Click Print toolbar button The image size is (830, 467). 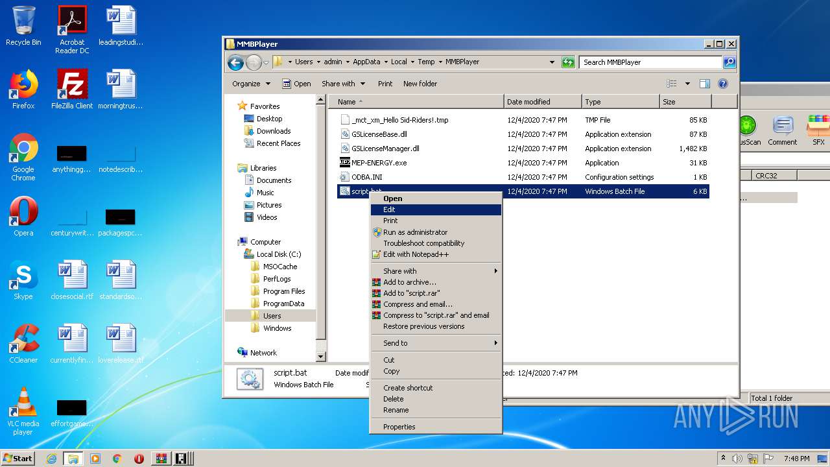pyautogui.click(x=385, y=84)
